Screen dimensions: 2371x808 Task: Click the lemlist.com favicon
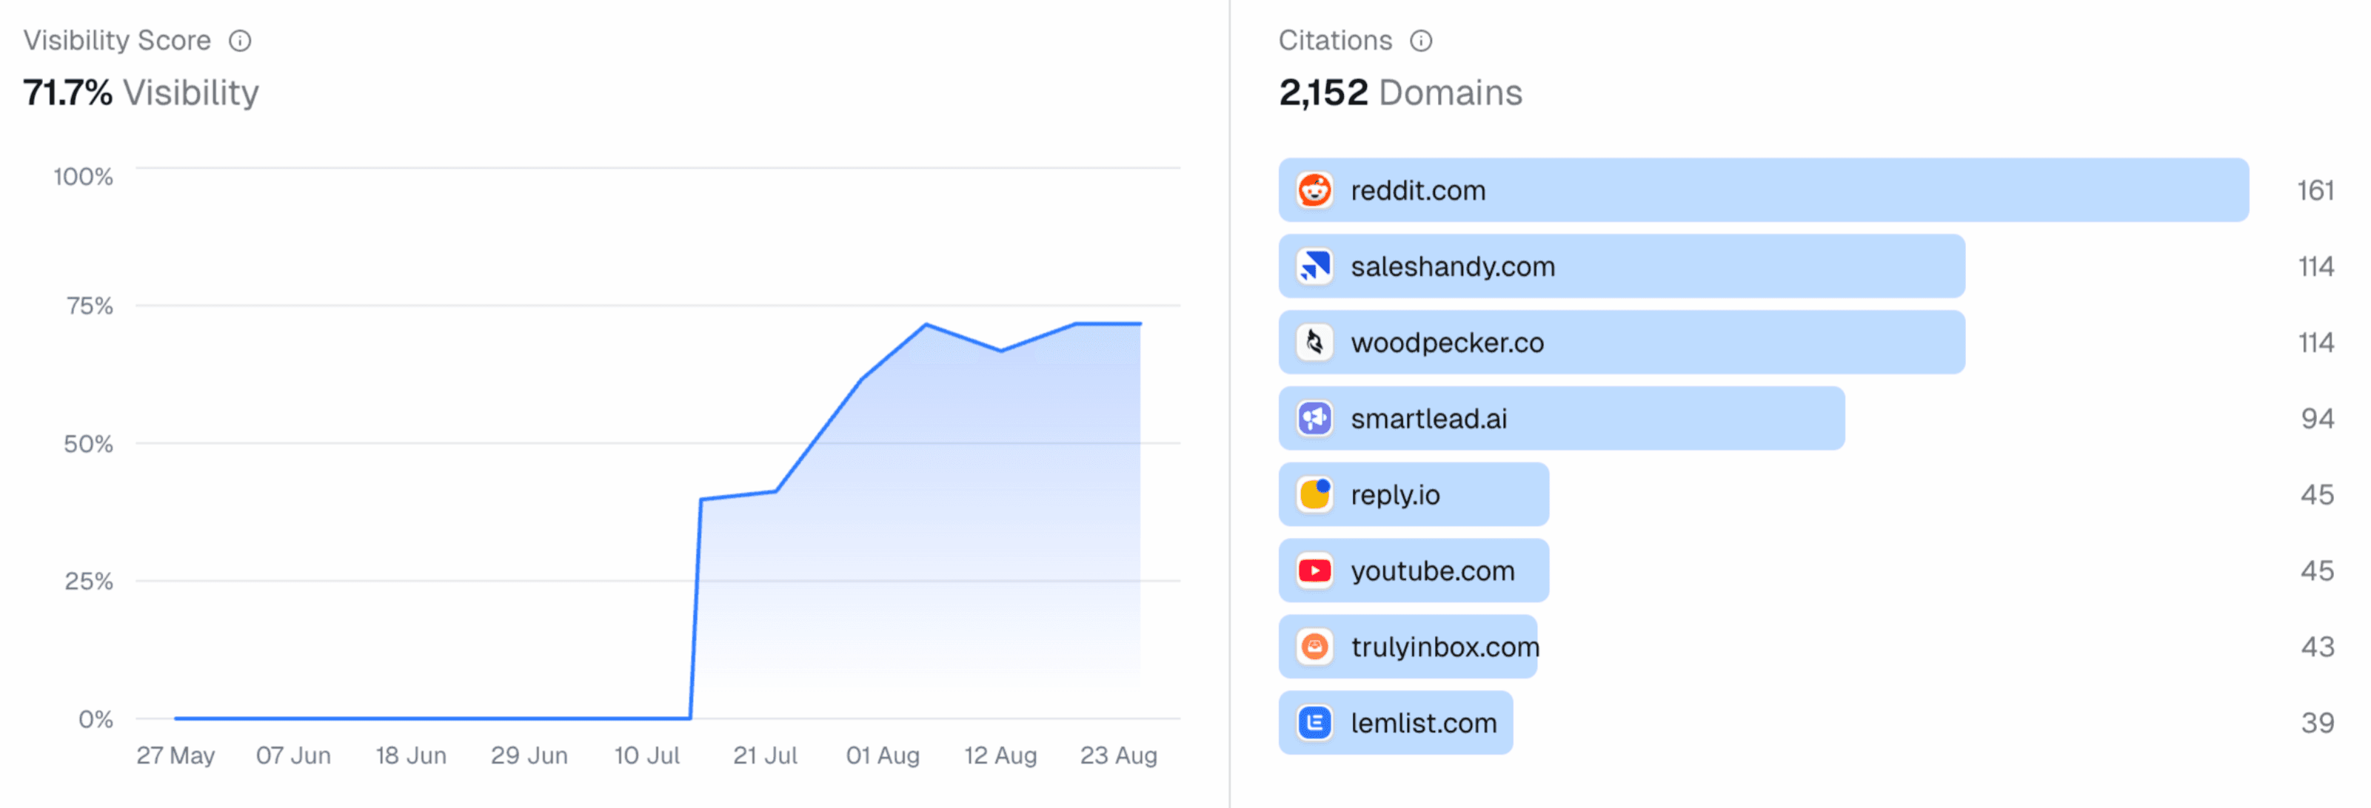click(x=1315, y=722)
